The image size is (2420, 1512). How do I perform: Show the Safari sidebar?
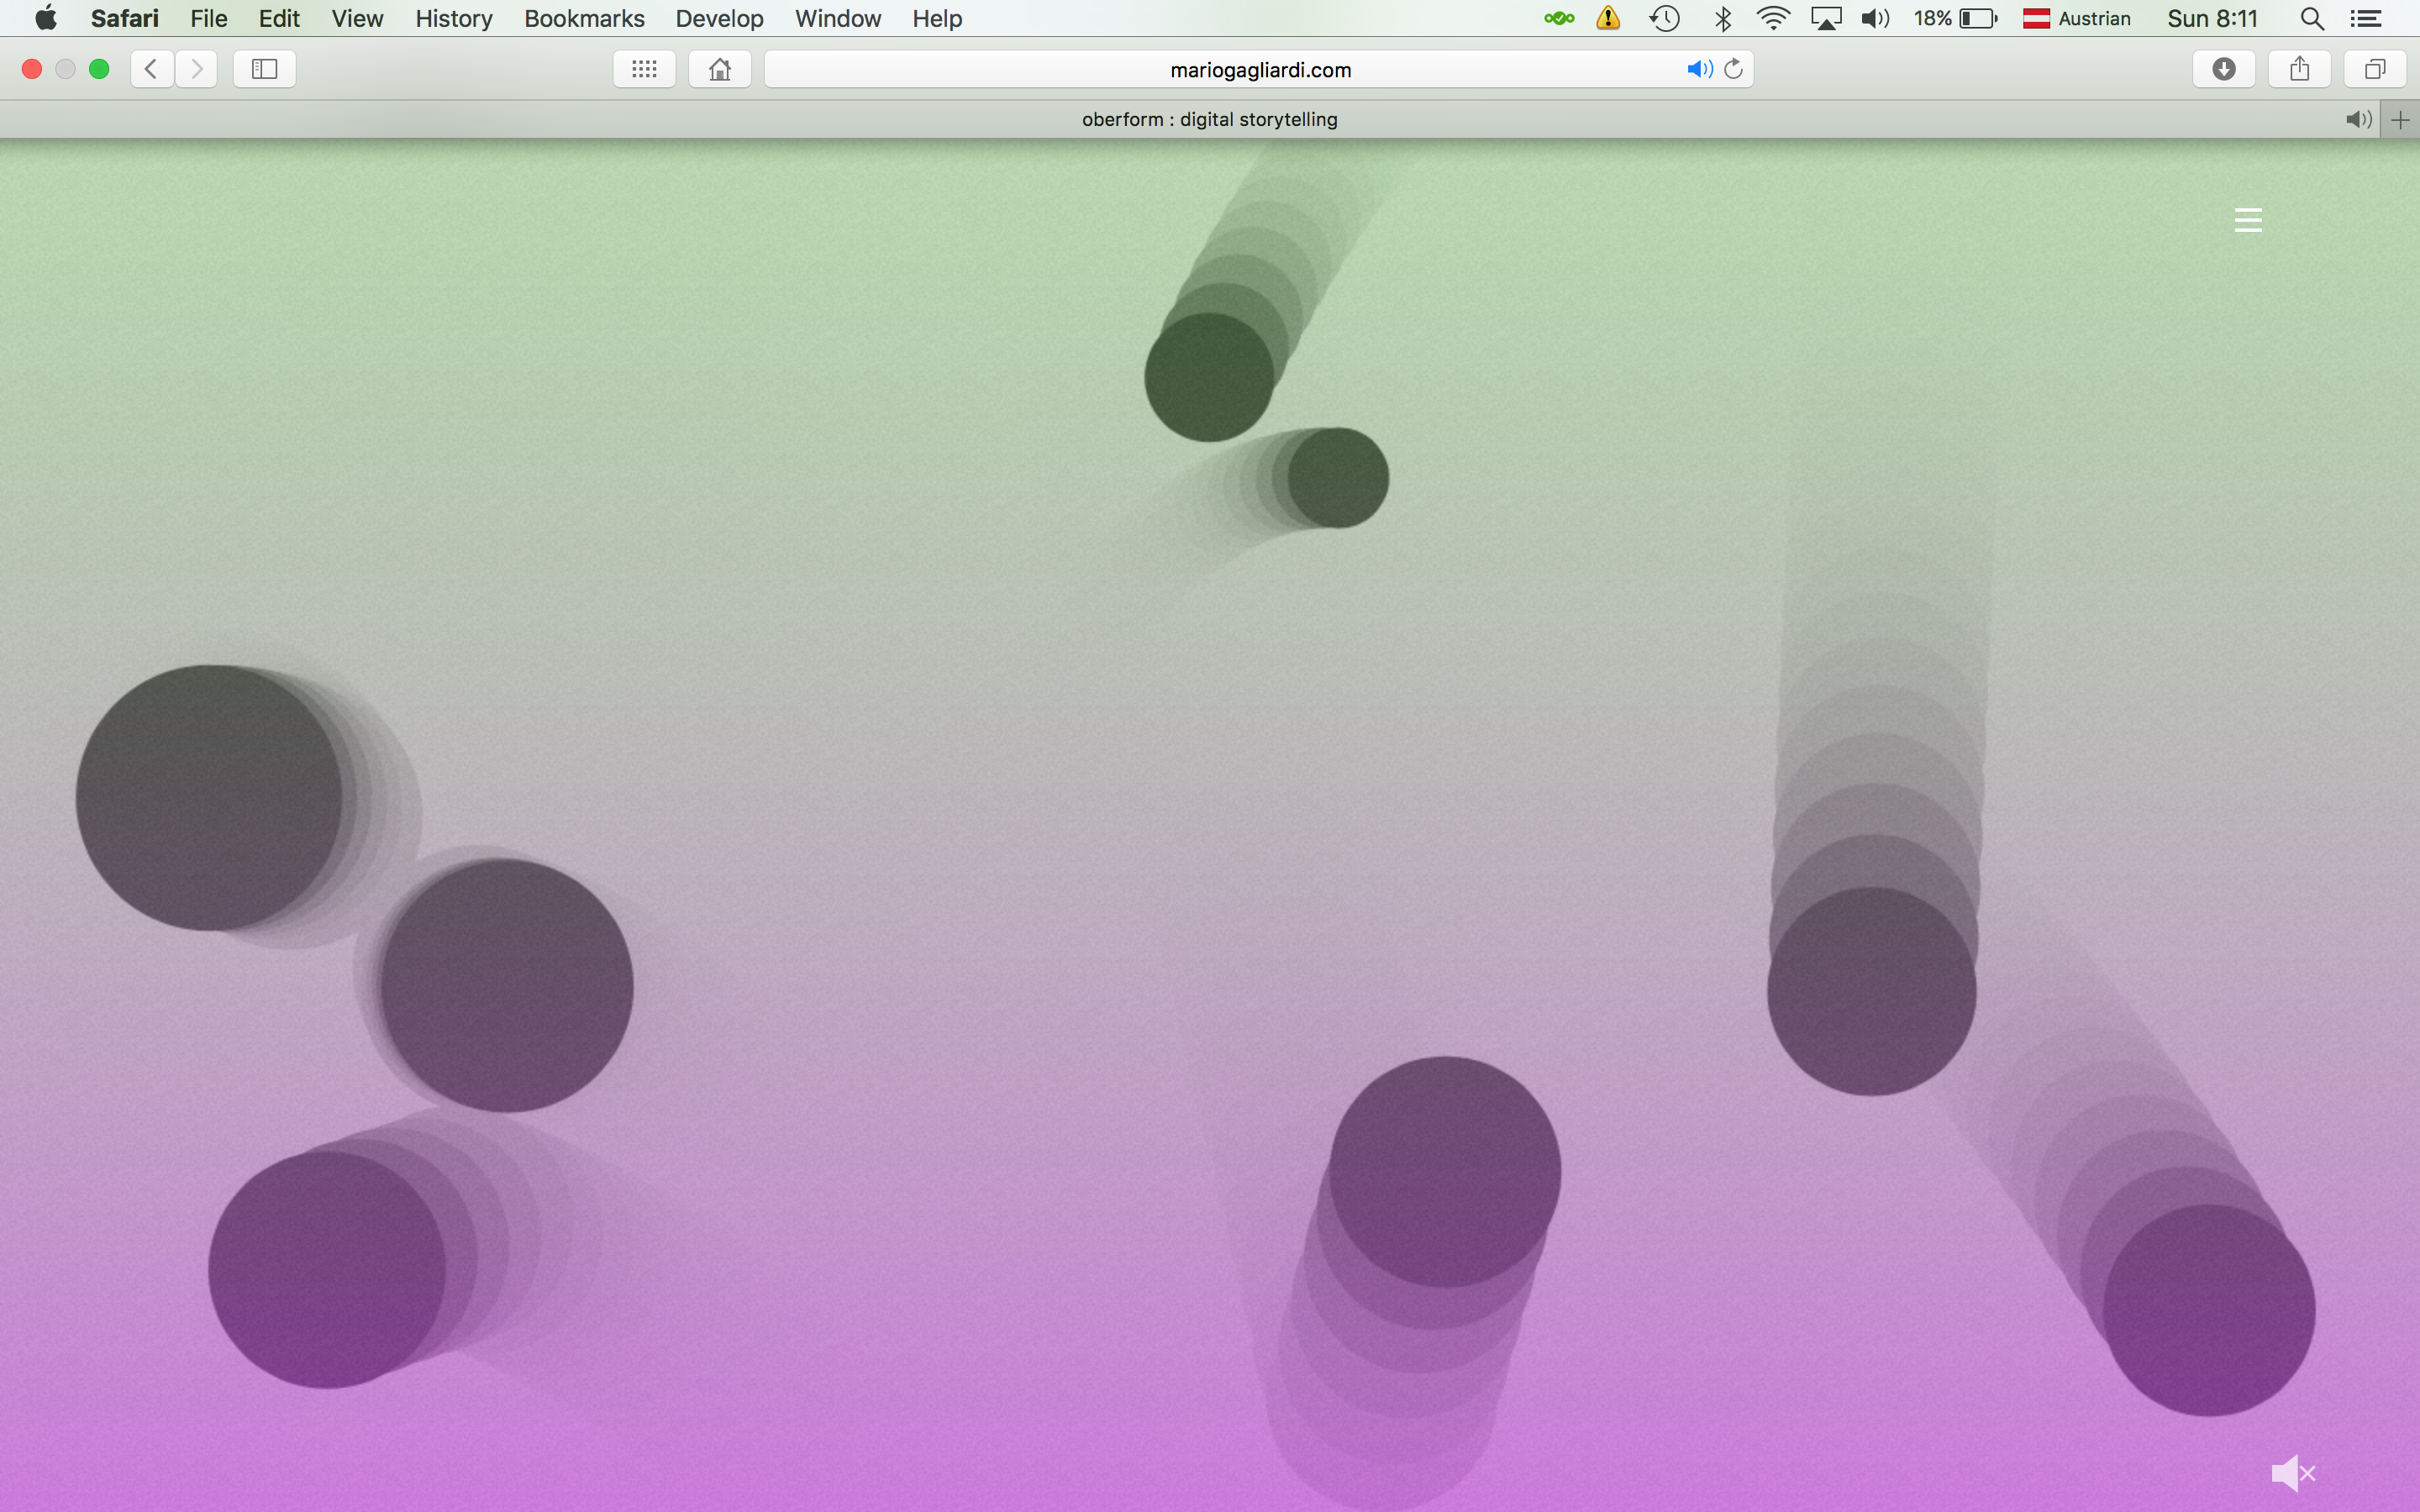coord(264,69)
